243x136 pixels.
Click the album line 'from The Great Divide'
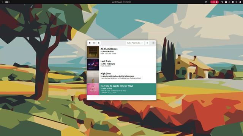(108, 54)
